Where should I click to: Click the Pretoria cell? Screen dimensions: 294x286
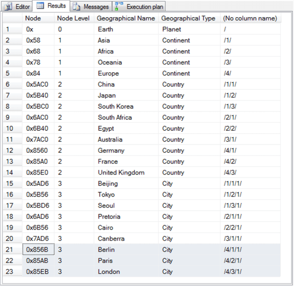(126, 217)
